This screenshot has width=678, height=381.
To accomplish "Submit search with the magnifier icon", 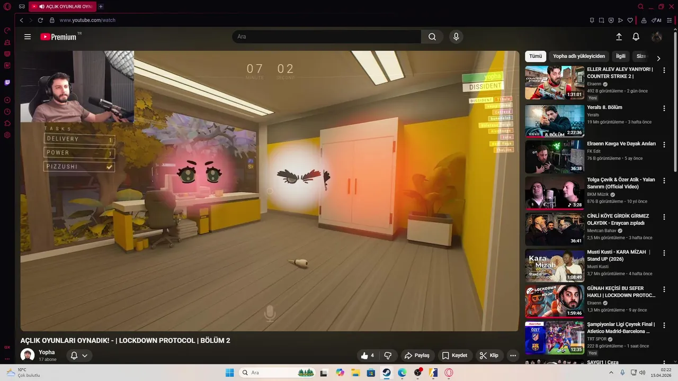I will point(432,37).
